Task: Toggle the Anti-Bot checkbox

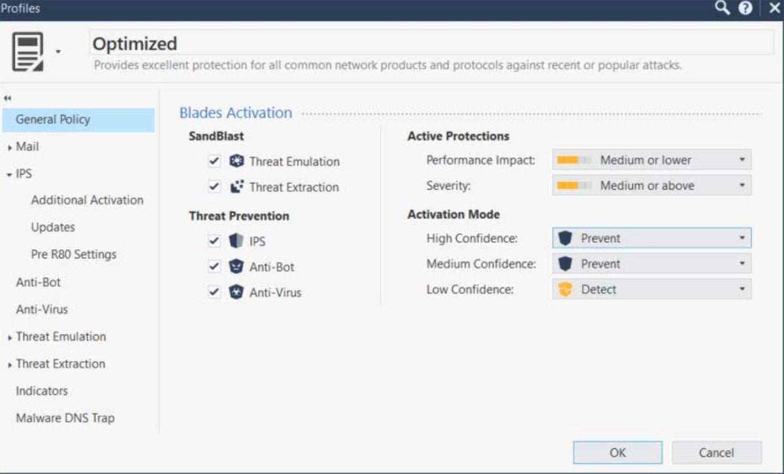Action: (214, 267)
